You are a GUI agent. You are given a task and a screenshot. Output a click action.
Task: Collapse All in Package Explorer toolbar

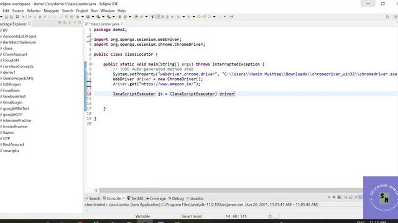(60, 23)
